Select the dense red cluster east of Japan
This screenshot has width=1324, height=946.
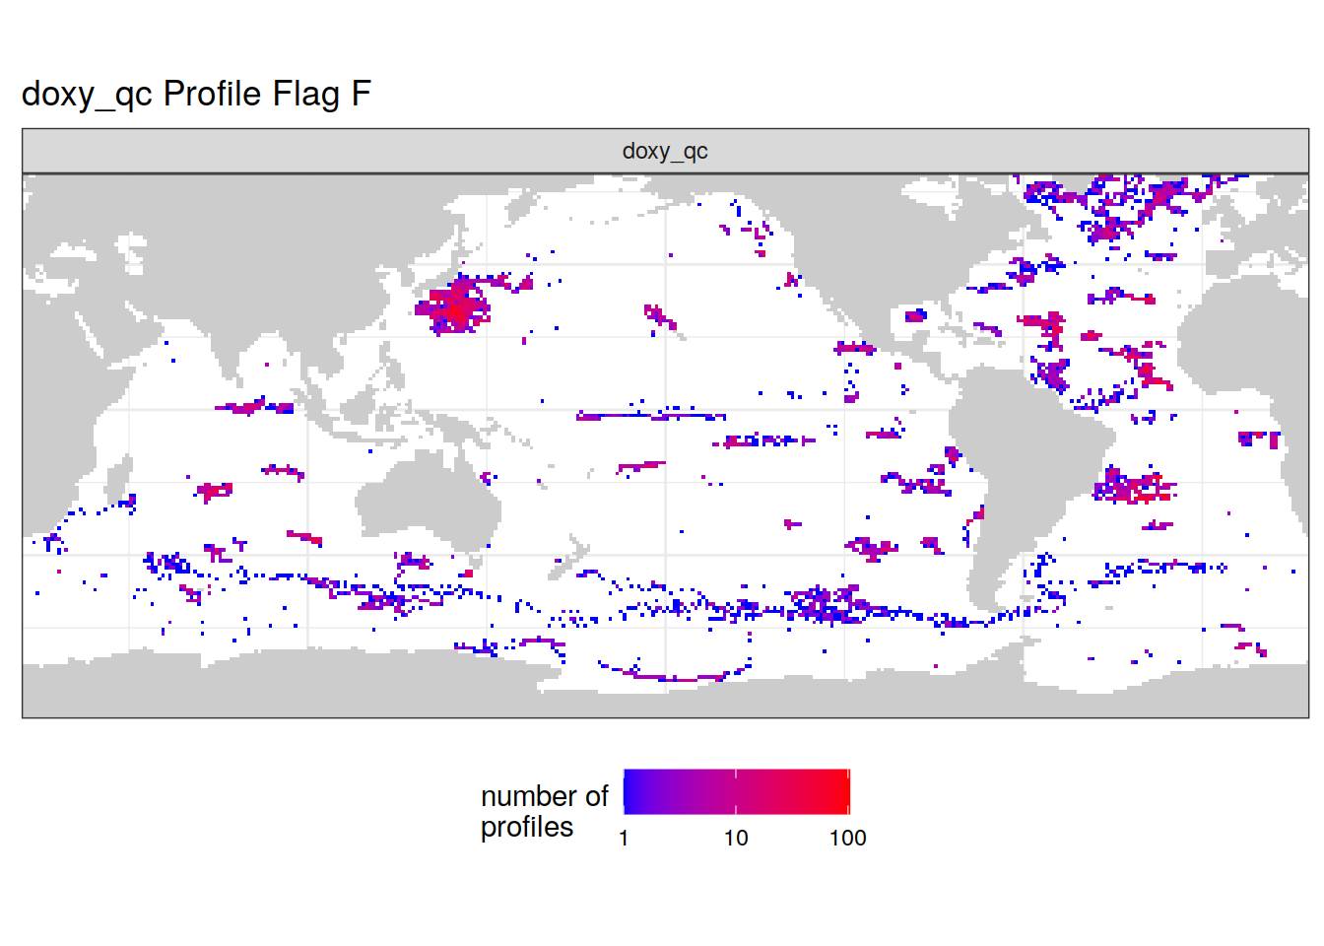[x=455, y=308]
